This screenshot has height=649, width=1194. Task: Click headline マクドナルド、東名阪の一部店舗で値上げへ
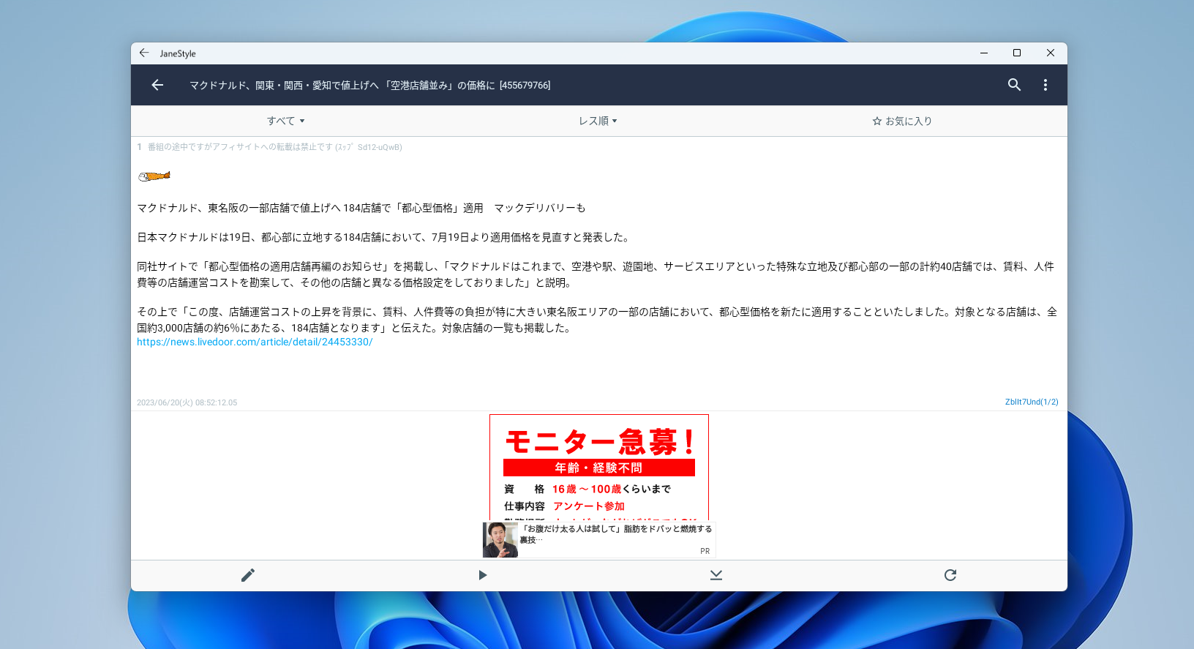click(x=361, y=208)
